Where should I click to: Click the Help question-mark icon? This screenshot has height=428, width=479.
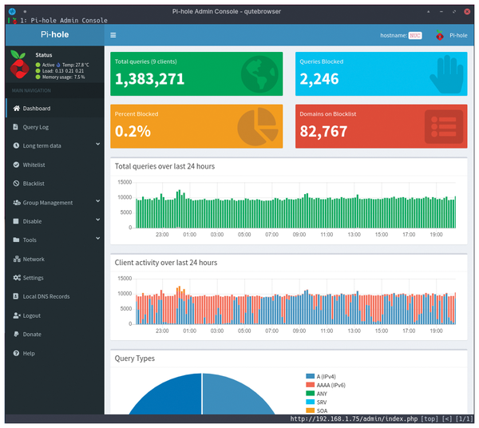coord(16,353)
